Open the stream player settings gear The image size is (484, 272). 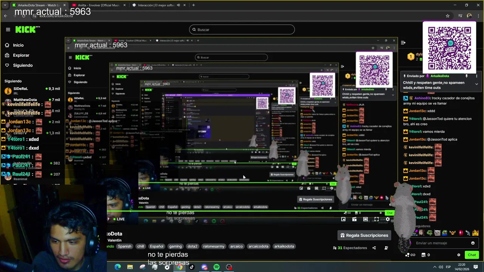[388, 219]
